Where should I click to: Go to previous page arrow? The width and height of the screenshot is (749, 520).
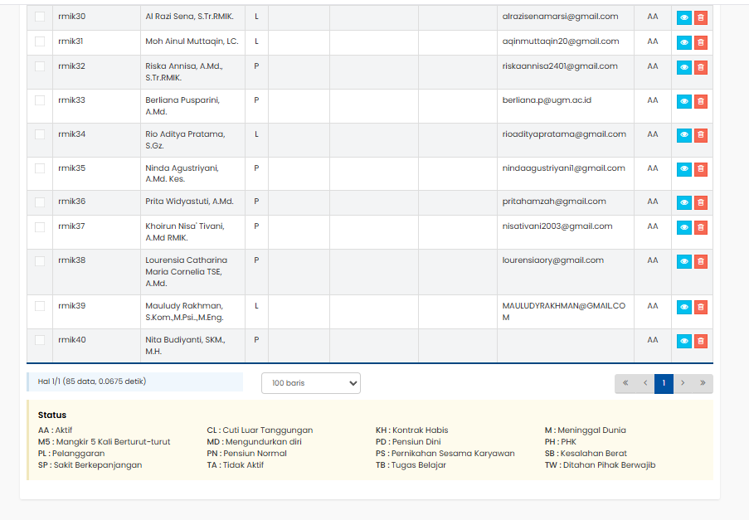point(644,383)
